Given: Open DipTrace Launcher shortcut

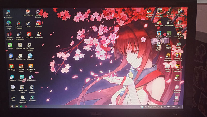Looking at the screenshot, I should point(19,25).
